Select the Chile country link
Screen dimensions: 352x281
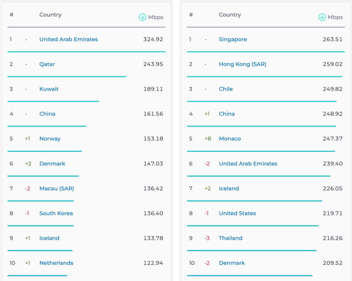pyautogui.click(x=226, y=89)
